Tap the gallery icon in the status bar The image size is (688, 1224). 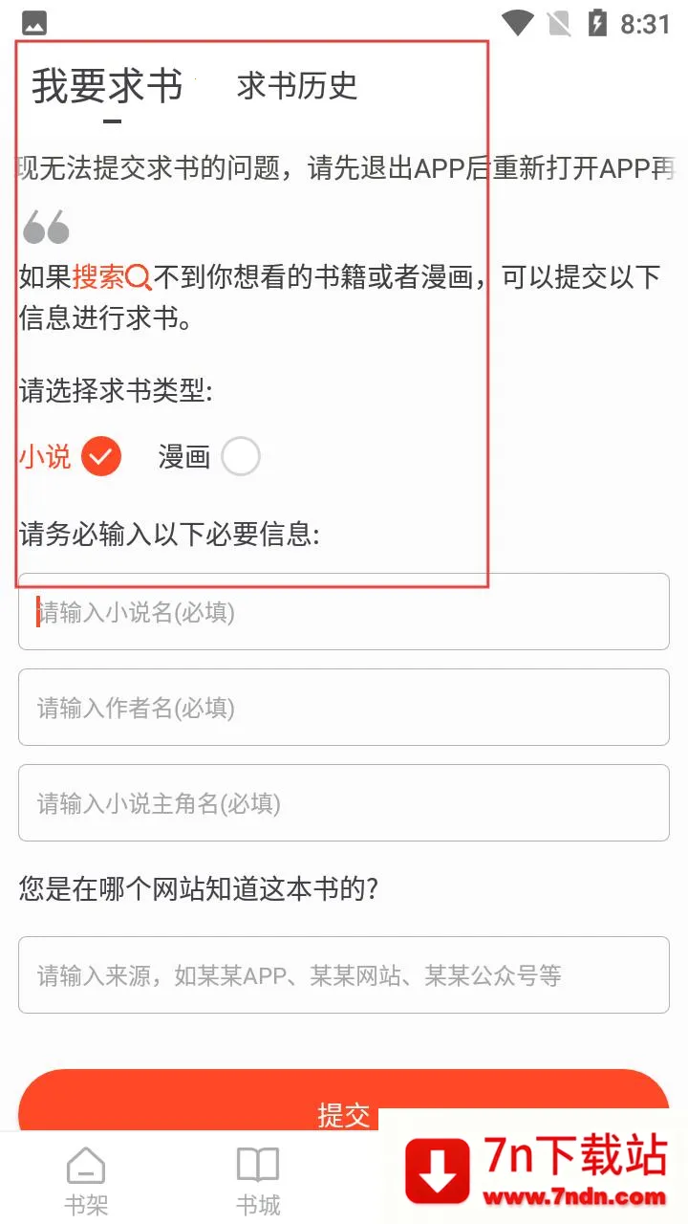(x=35, y=22)
